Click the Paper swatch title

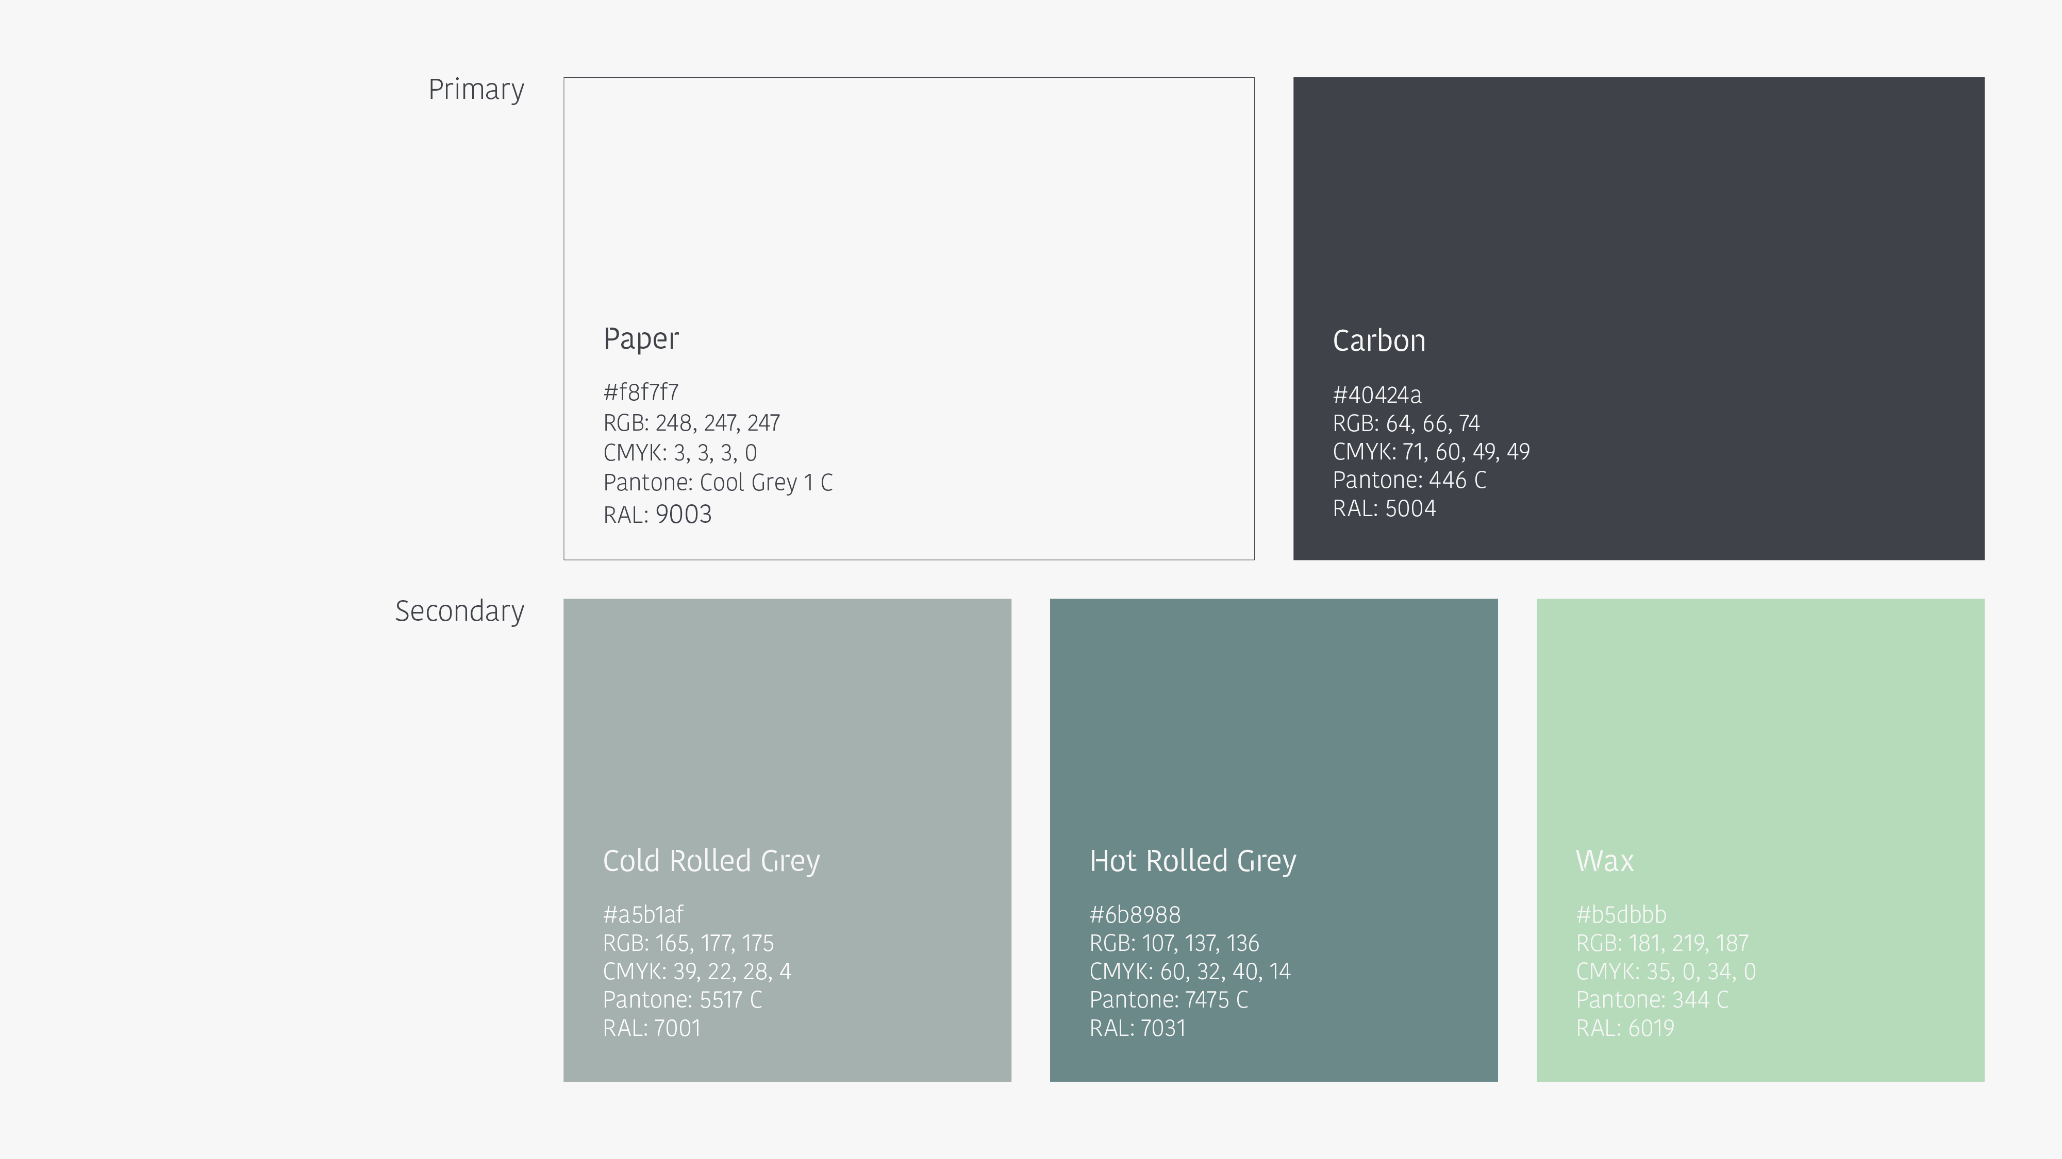pyautogui.click(x=641, y=339)
